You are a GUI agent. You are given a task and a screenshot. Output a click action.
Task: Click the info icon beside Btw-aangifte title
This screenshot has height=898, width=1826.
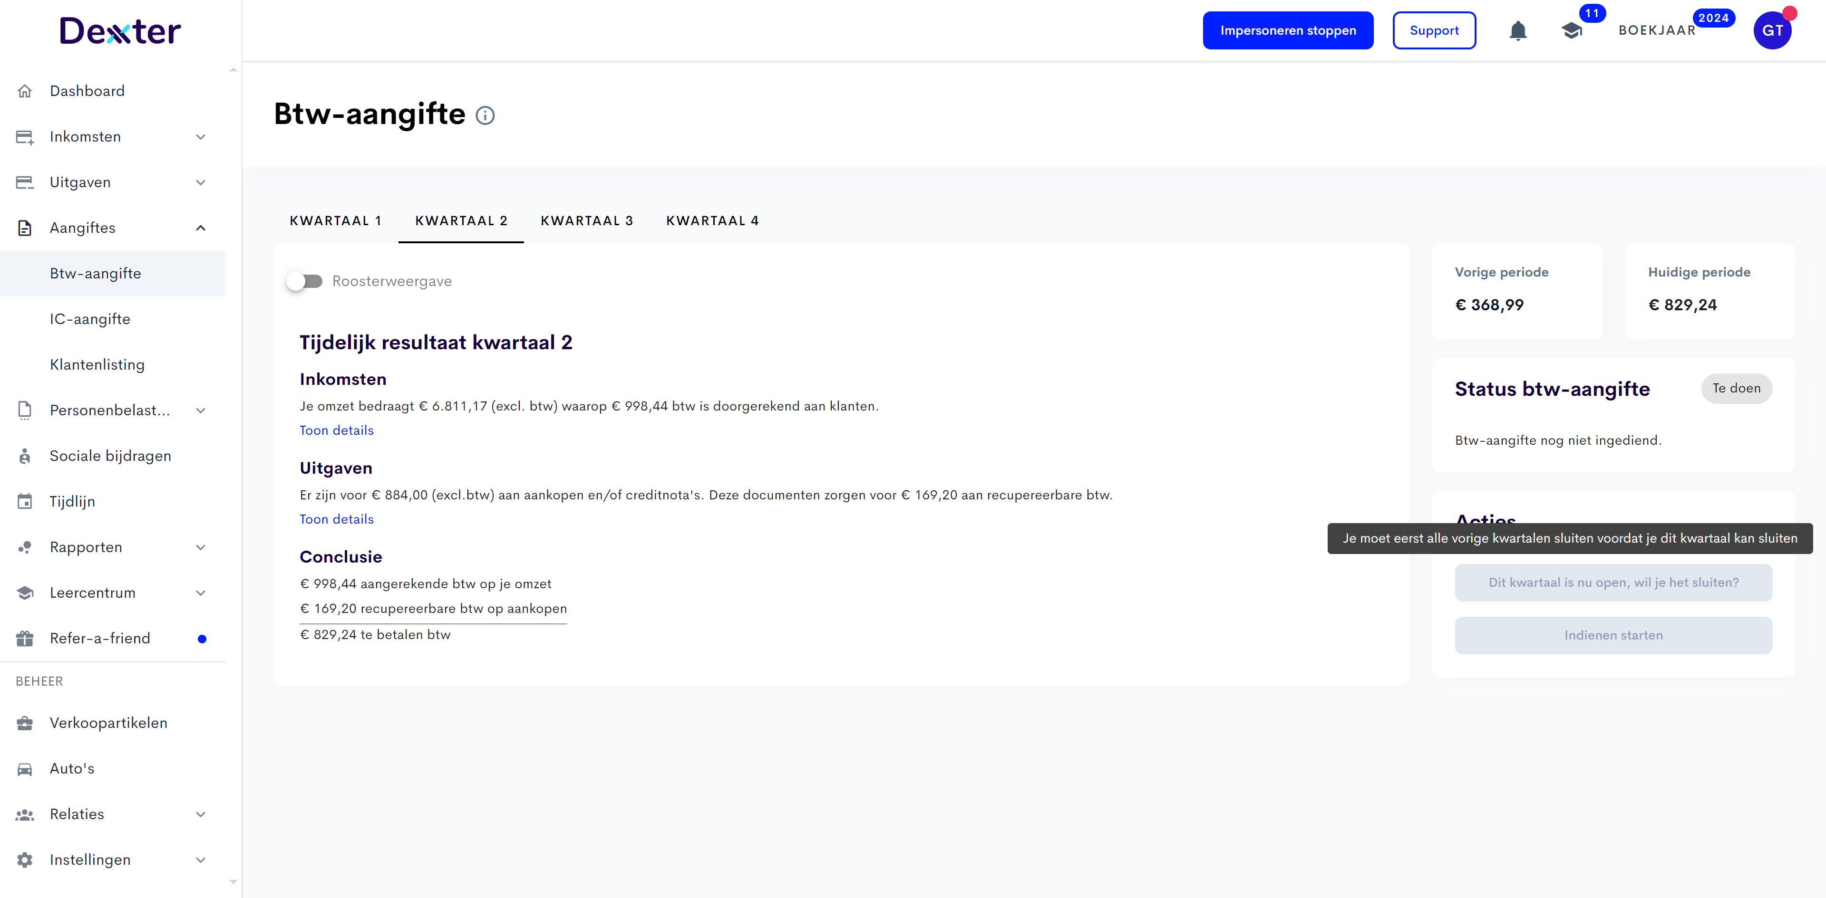click(485, 115)
